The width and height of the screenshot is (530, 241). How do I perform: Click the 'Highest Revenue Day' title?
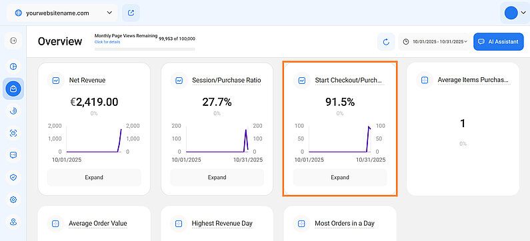222,224
